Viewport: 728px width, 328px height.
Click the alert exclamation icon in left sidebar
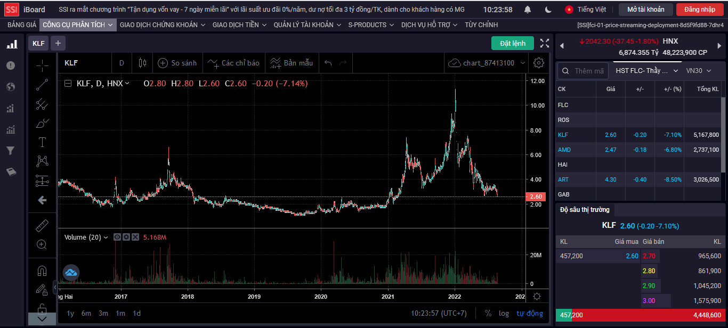11,65
